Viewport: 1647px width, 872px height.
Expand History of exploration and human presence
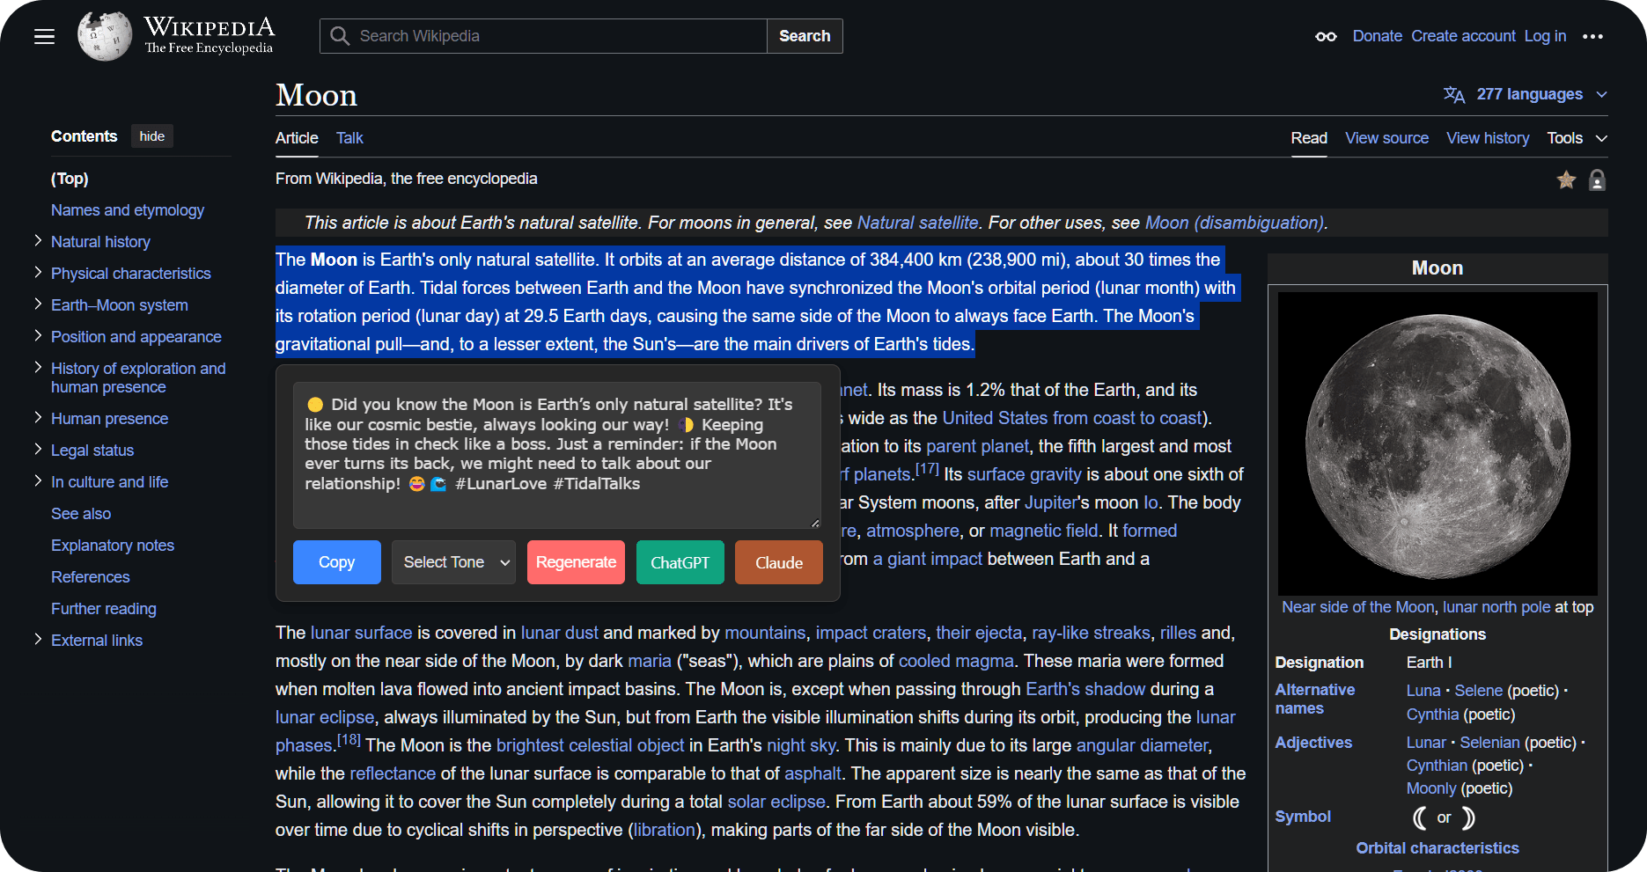point(38,367)
